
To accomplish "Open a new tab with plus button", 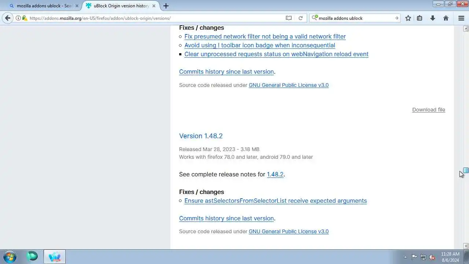I will click(166, 6).
